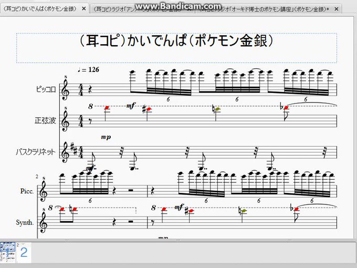Select the ピッコロ instrument name

[x=46, y=89]
